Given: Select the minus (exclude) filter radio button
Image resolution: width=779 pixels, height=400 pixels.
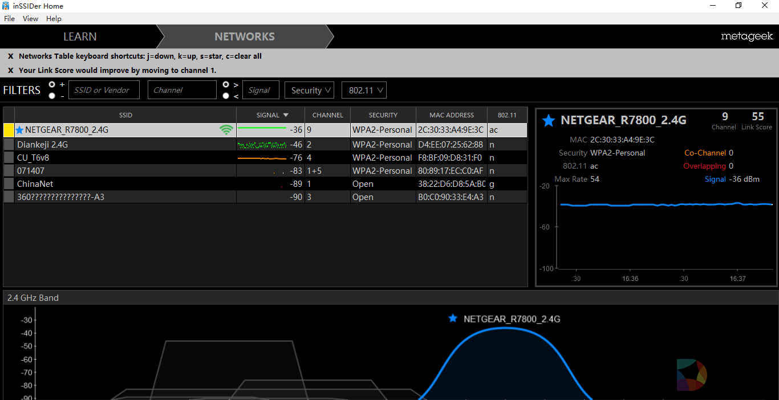Looking at the screenshot, I should pyautogui.click(x=52, y=96).
